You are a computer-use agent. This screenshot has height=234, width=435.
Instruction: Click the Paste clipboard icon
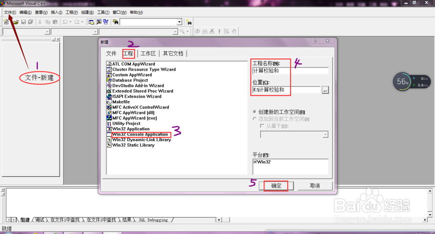(55, 22)
